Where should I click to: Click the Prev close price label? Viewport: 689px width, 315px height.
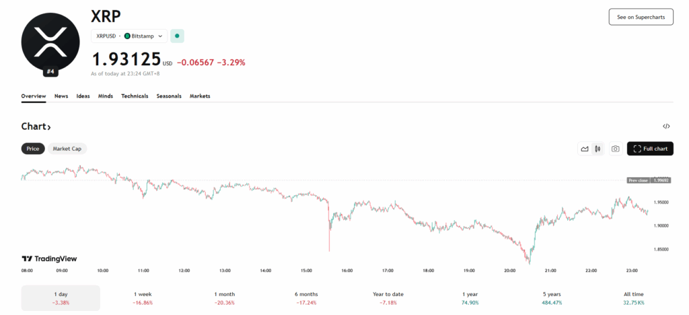click(638, 180)
